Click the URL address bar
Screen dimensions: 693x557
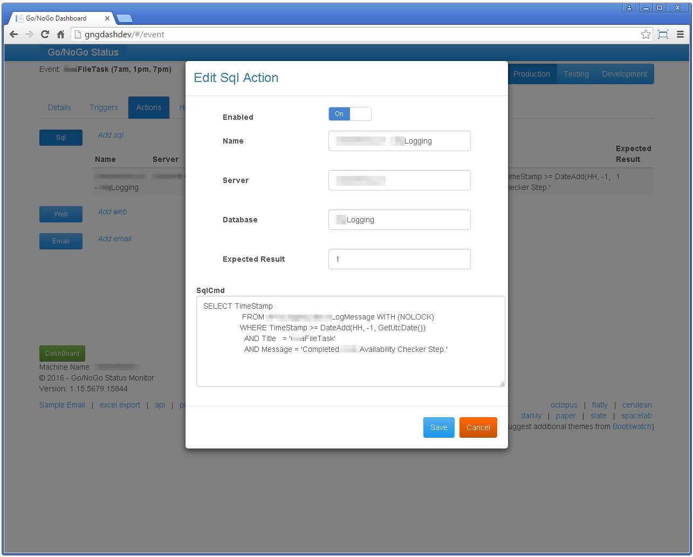click(x=356, y=35)
